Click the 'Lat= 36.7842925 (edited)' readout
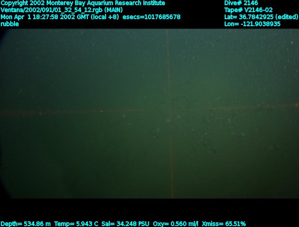The height and width of the screenshot is (227, 299). coord(261,17)
